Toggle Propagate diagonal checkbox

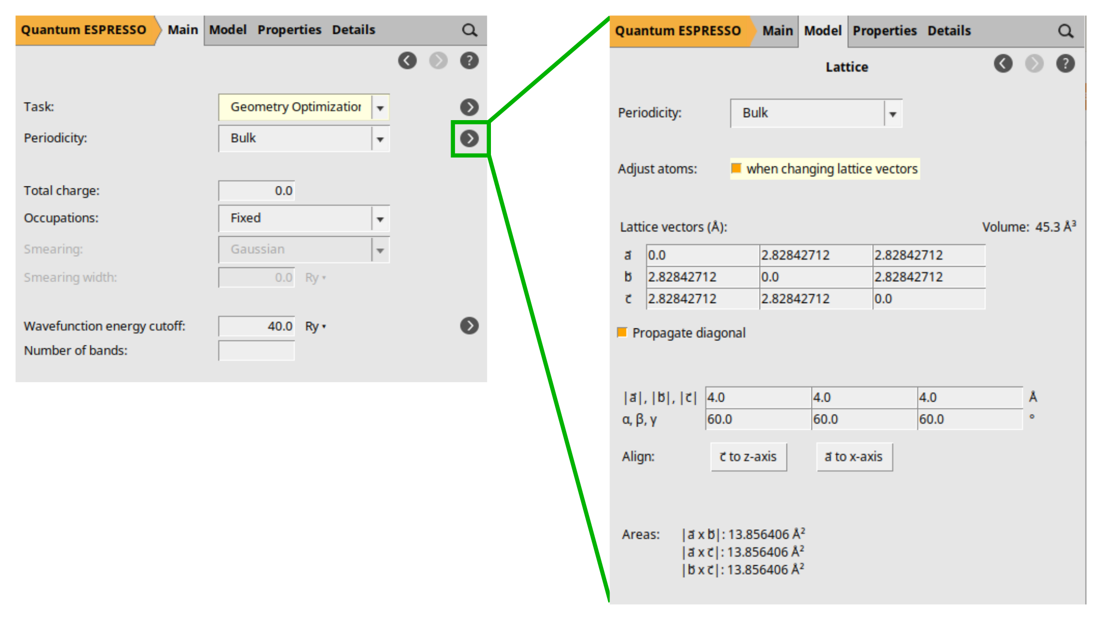click(622, 332)
